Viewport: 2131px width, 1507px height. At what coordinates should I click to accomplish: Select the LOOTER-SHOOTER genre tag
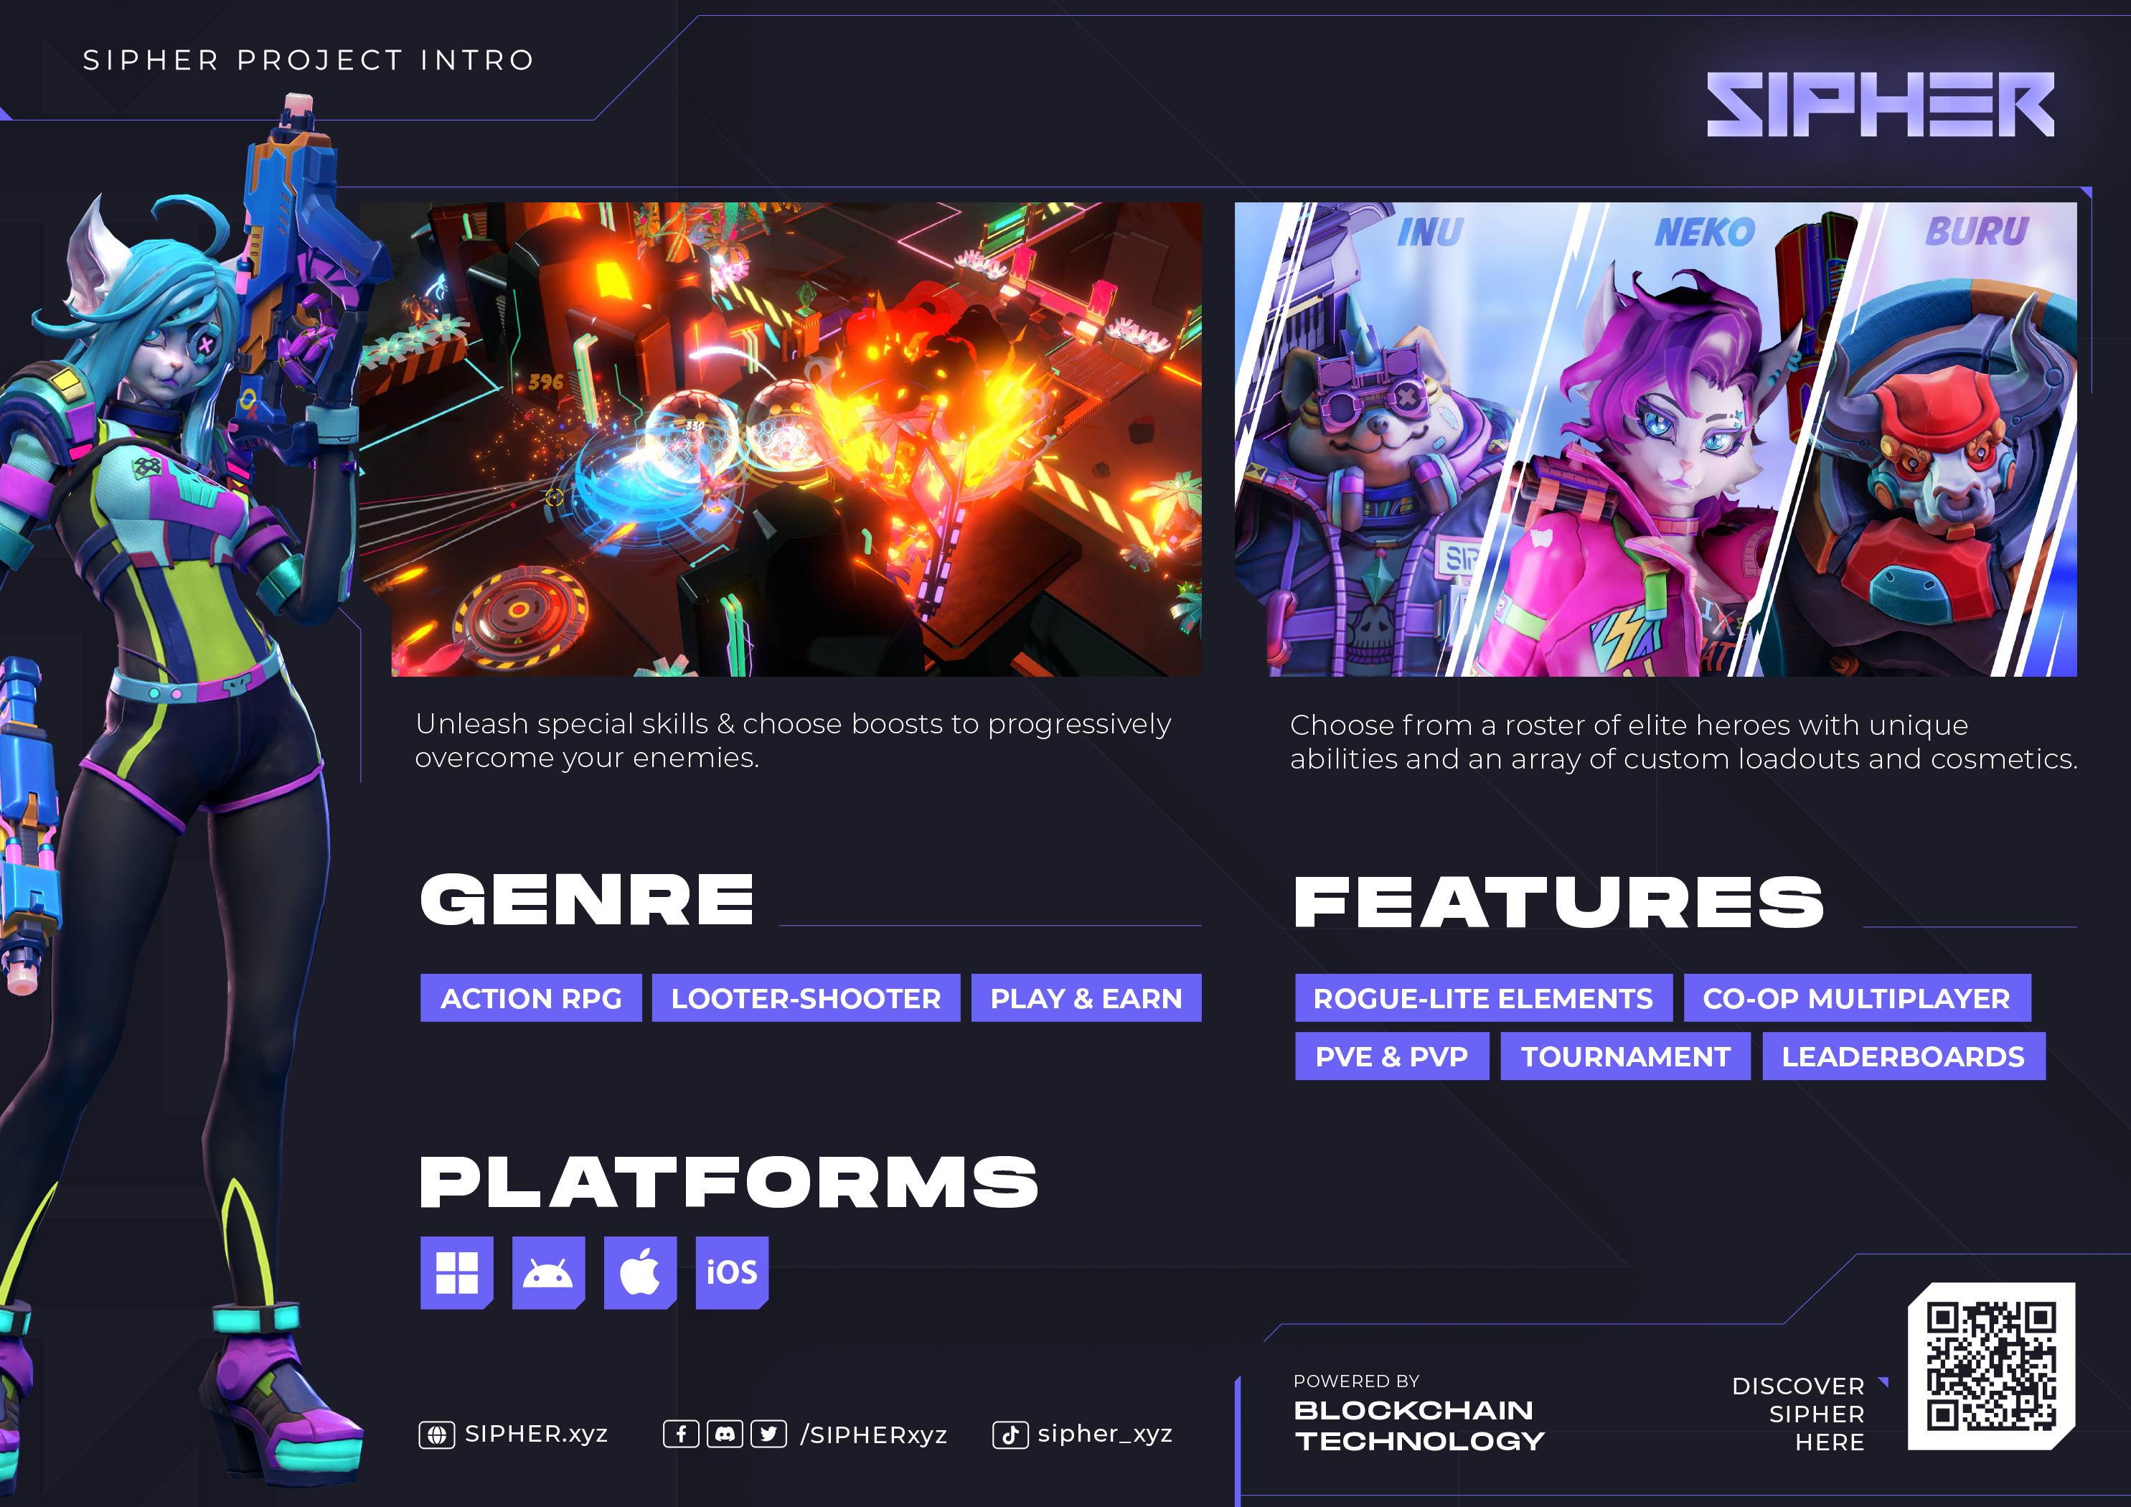click(806, 998)
